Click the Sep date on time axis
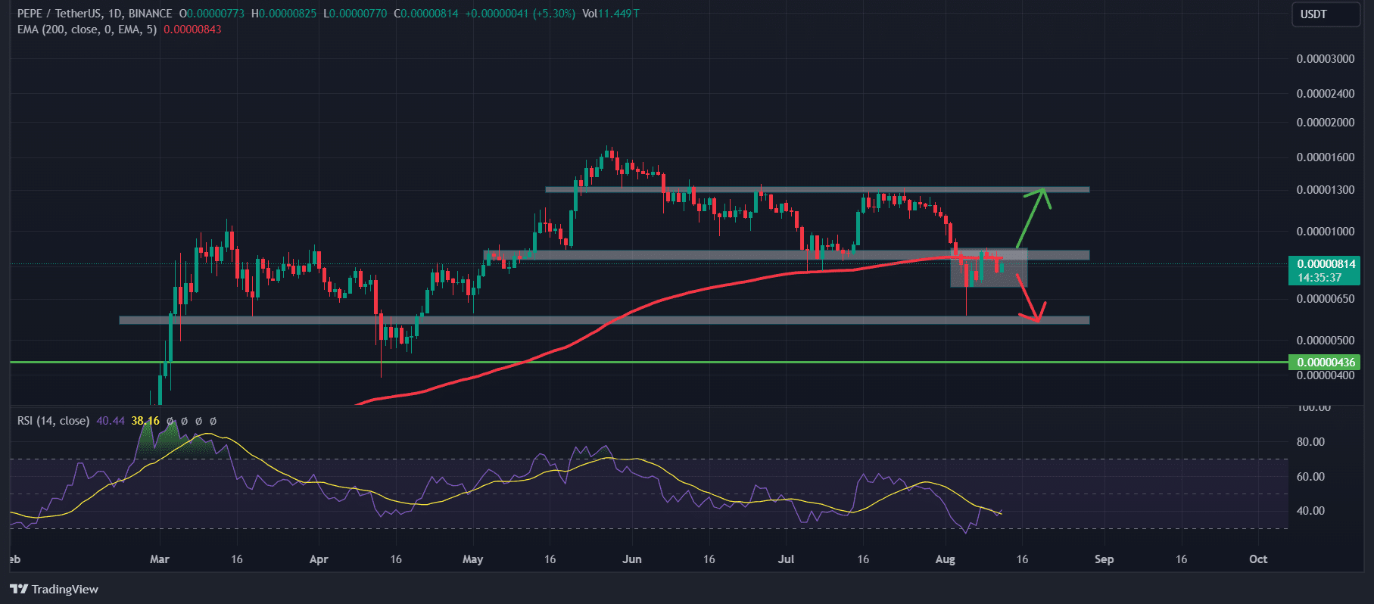This screenshot has height=604, width=1374. click(x=1104, y=559)
